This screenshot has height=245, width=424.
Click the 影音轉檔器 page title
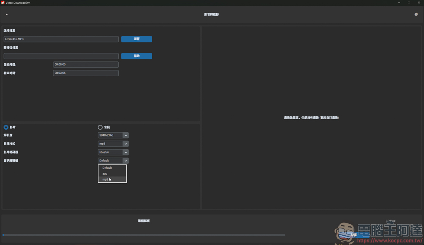[212, 14]
